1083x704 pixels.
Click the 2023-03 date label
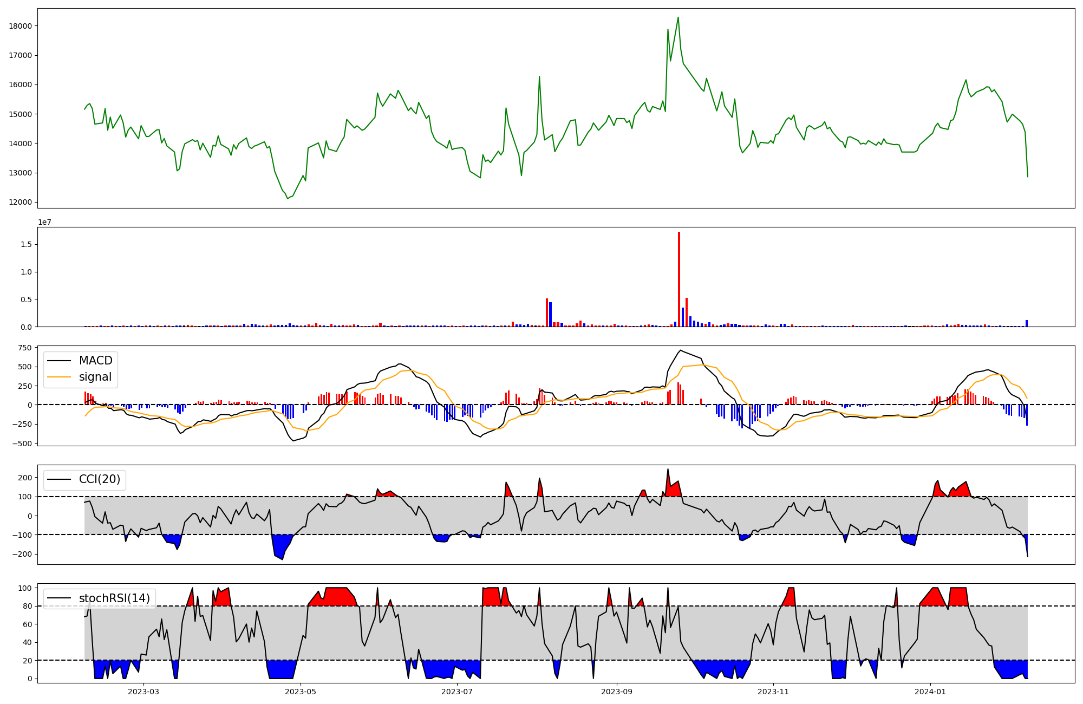(x=143, y=692)
